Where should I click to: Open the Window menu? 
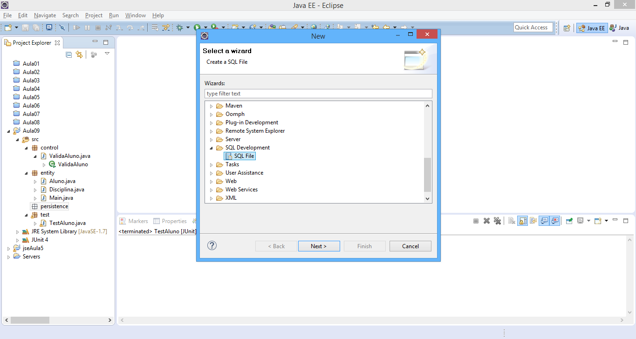[x=136, y=15]
